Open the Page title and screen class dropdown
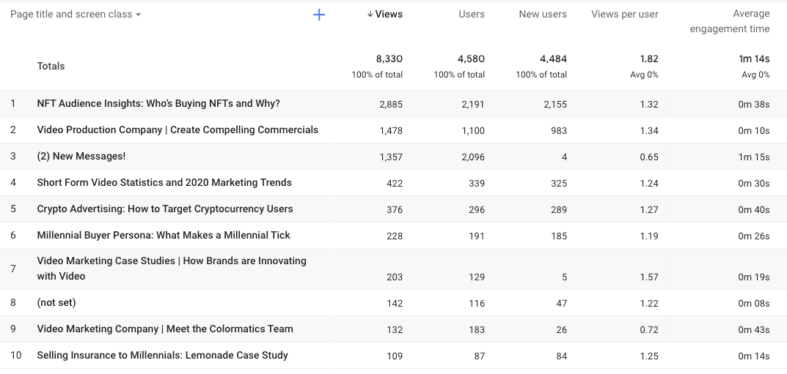The height and width of the screenshot is (374, 787). pyautogui.click(x=76, y=15)
